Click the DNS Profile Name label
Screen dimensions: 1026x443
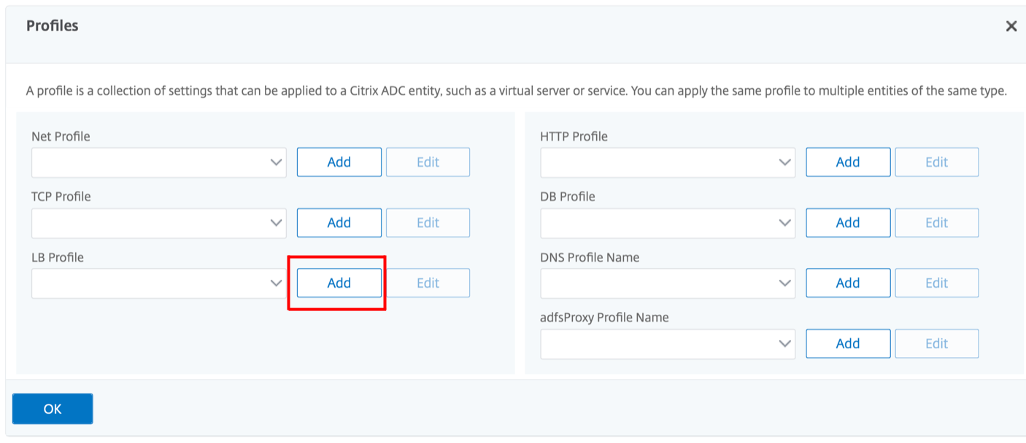(590, 257)
